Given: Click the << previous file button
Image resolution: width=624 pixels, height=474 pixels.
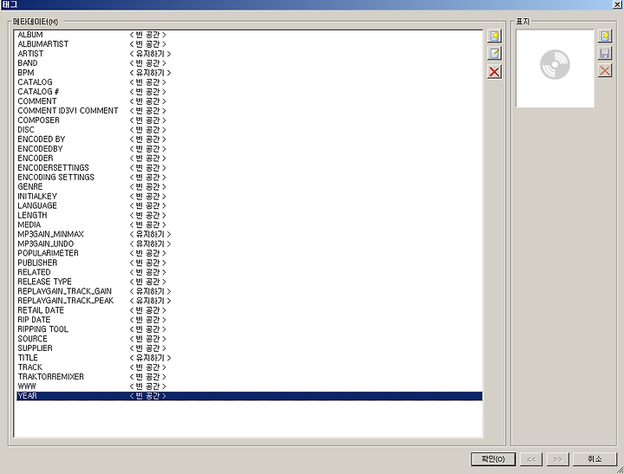Looking at the screenshot, I should tap(531, 459).
